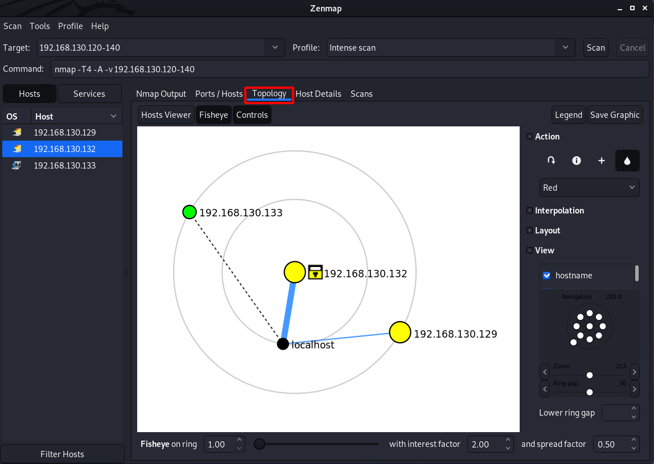Select the Info action icon
This screenshot has height=464, width=654.
pos(577,161)
